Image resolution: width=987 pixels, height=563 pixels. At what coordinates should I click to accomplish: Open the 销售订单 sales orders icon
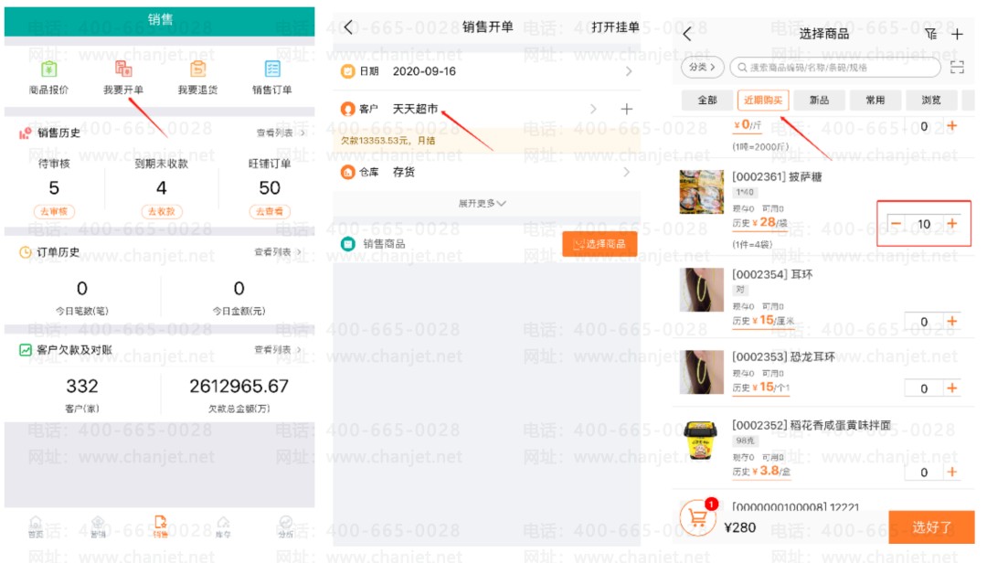pos(272,71)
